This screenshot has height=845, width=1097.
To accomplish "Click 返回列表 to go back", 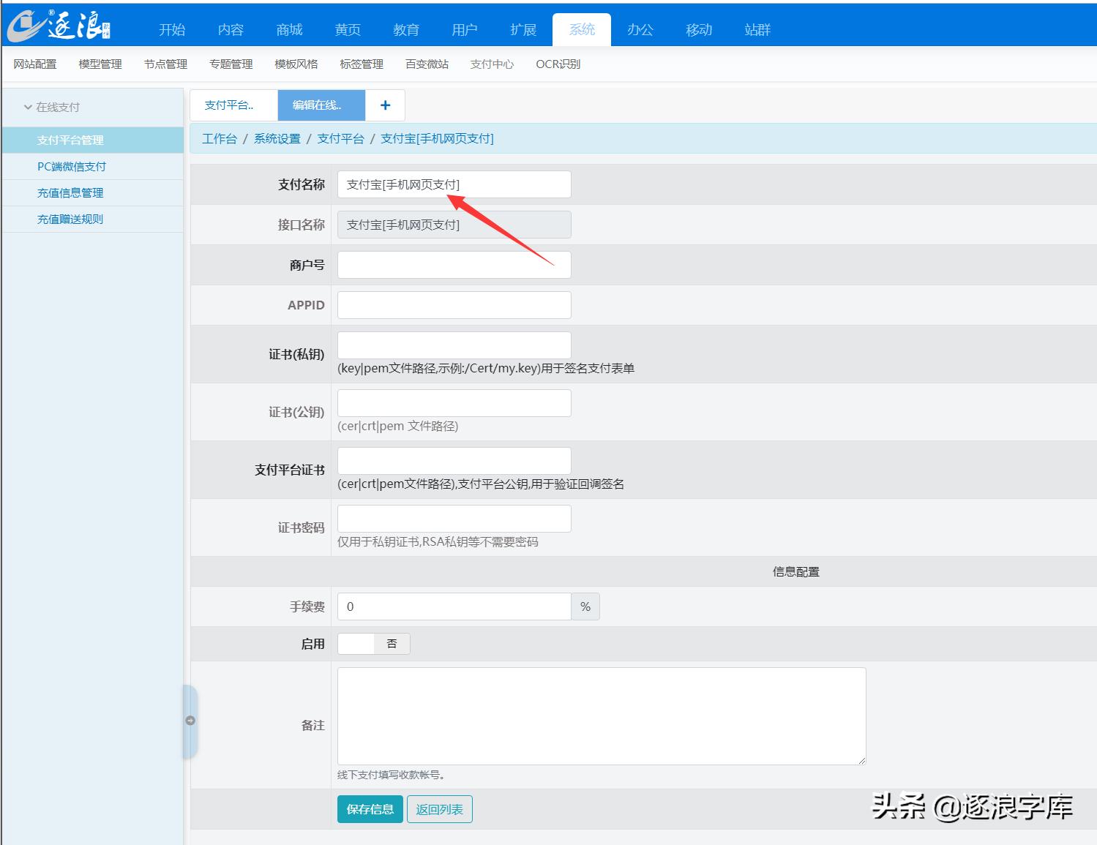I will coord(439,809).
